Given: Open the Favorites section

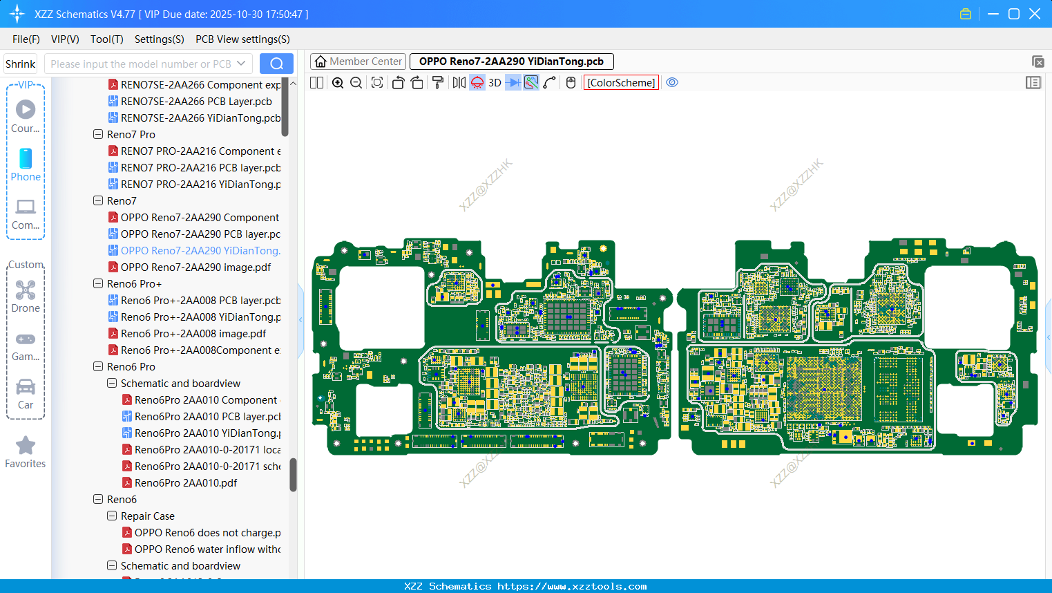Looking at the screenshot, I should point(26,452).
